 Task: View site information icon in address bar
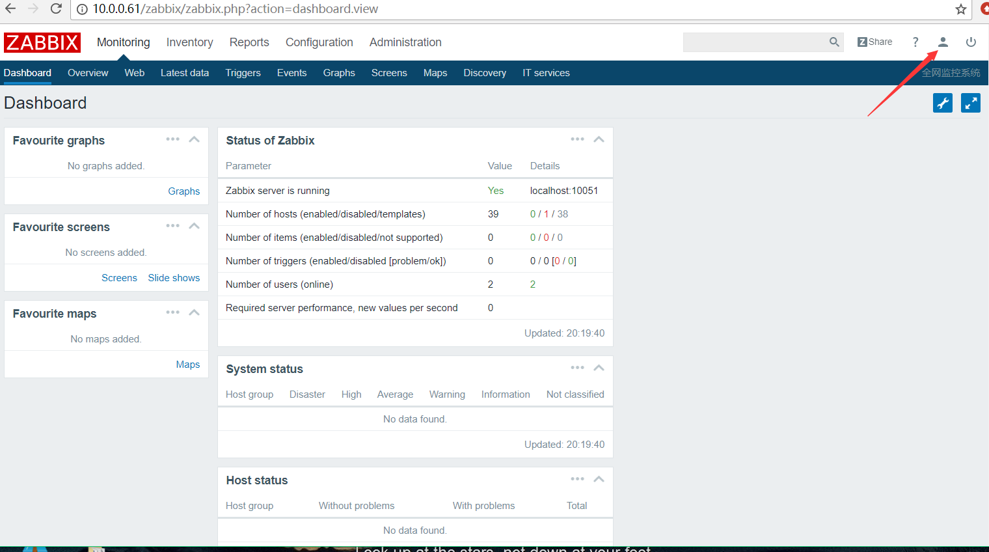coord(82,9)
